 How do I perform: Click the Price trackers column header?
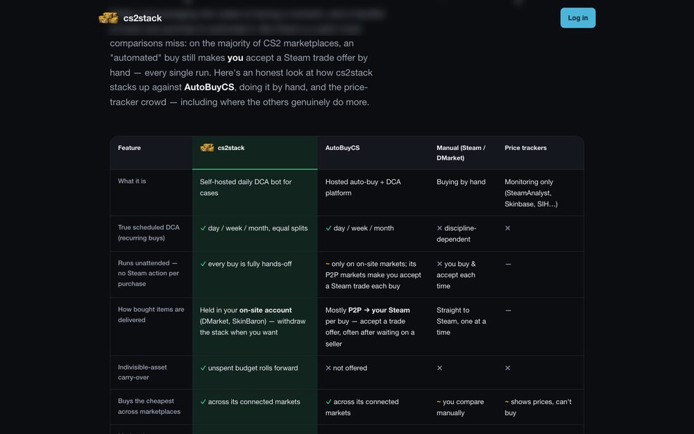(525, 148)
